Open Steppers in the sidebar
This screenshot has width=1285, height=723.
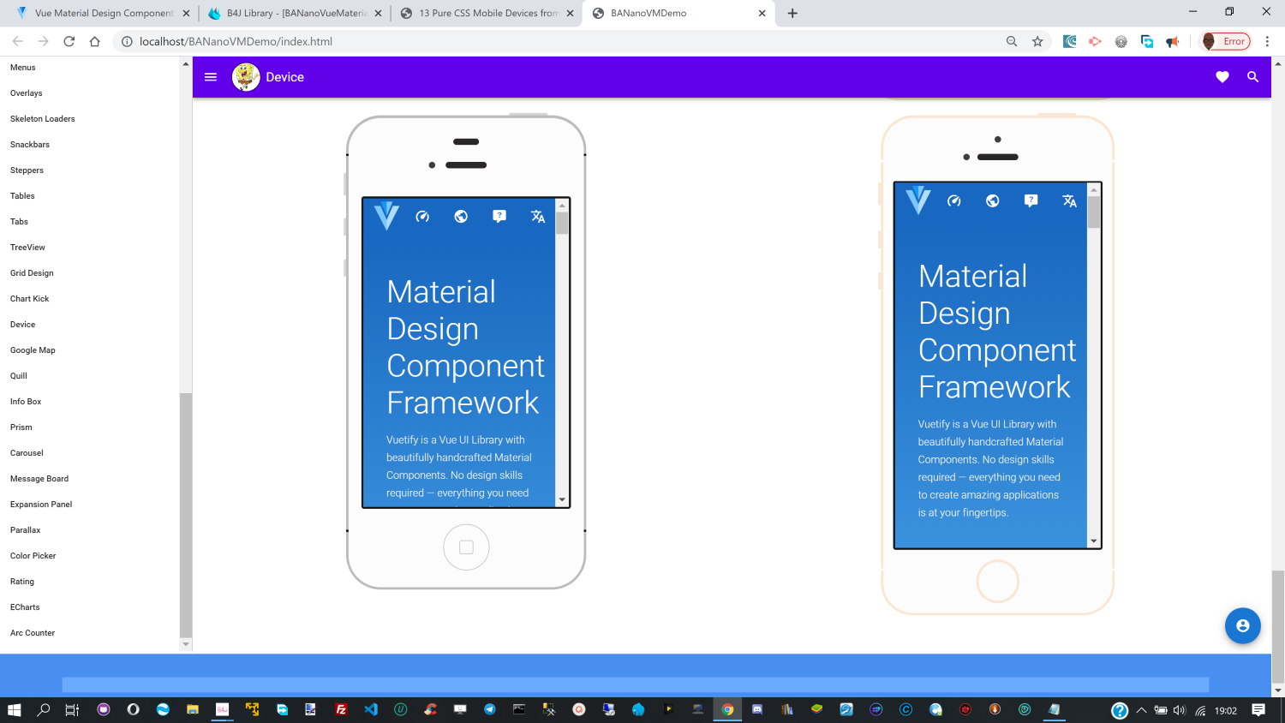click(x=27, y=170)
